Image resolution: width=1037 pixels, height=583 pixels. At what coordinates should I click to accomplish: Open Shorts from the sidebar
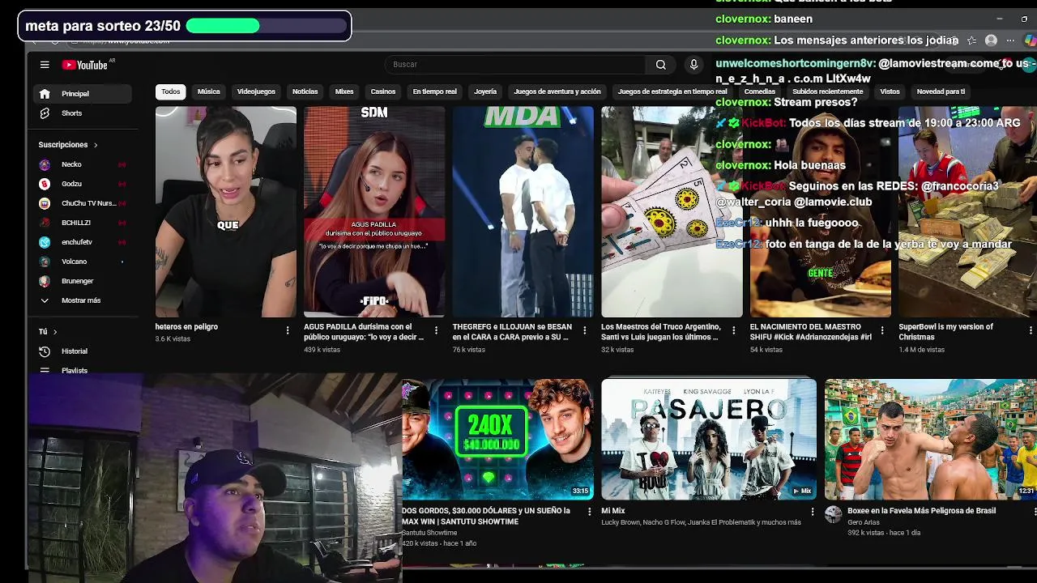coord(83,113)
